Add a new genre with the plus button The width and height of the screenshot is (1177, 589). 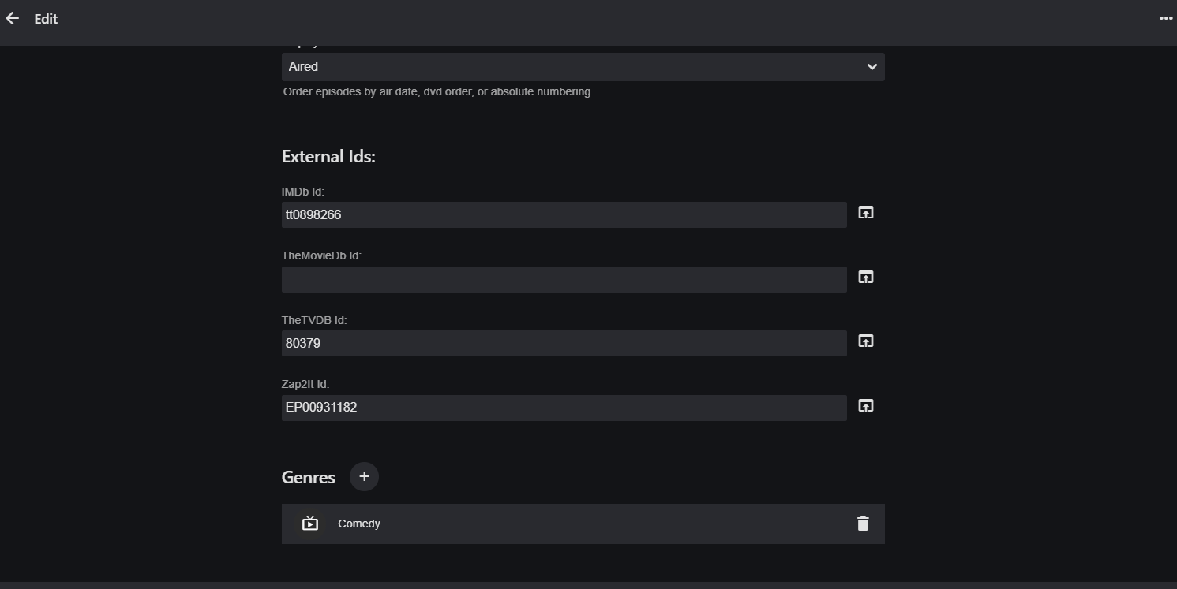click(364, 476)
